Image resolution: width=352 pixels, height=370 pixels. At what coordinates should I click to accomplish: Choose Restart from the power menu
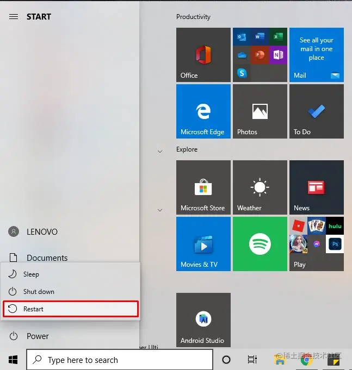(70, 309)
